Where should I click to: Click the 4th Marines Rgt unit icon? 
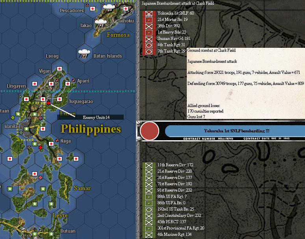pos(149,235)
